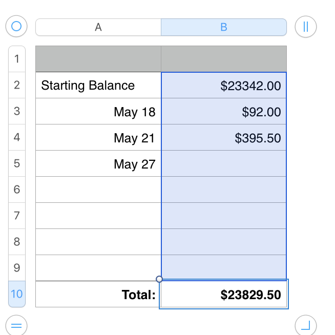The image size is (335, 335).
Task: Click the add-row handle with equals sign
Action: (x=16, y=325)
